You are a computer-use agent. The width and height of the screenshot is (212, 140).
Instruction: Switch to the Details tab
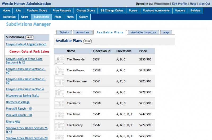(64, 32)
